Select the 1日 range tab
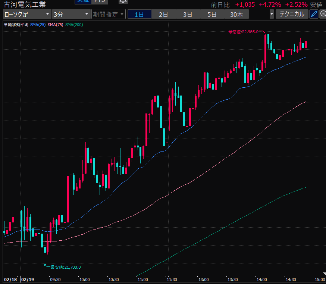The width and height of the screenshot is (326, 284). (x=139, y=15)
